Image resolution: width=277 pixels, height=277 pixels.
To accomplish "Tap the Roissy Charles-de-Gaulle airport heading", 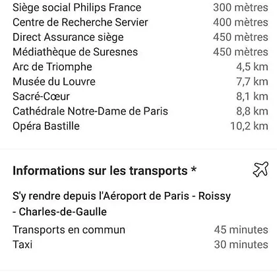I will (x=121, y=204).
